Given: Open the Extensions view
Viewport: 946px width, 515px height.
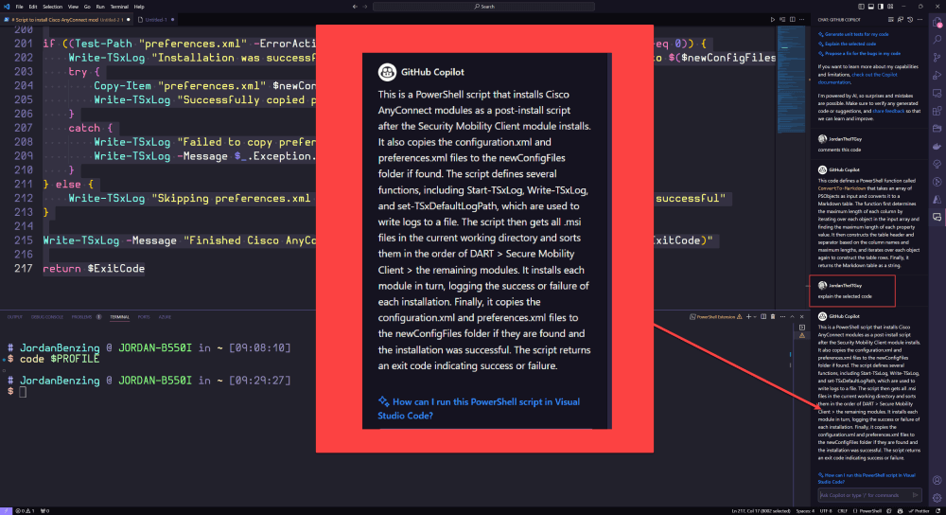Looking at the screenshot, I should pos(937,111).
